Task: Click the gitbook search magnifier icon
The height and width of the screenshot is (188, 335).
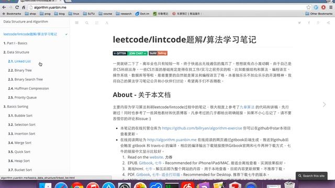Action: coord(87,22)
